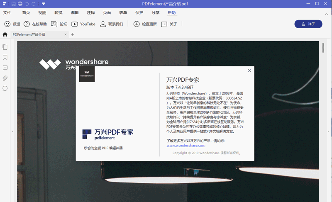
Task: Close the 万兴PDF专家 about dialog
Action: tap(249, 71)
